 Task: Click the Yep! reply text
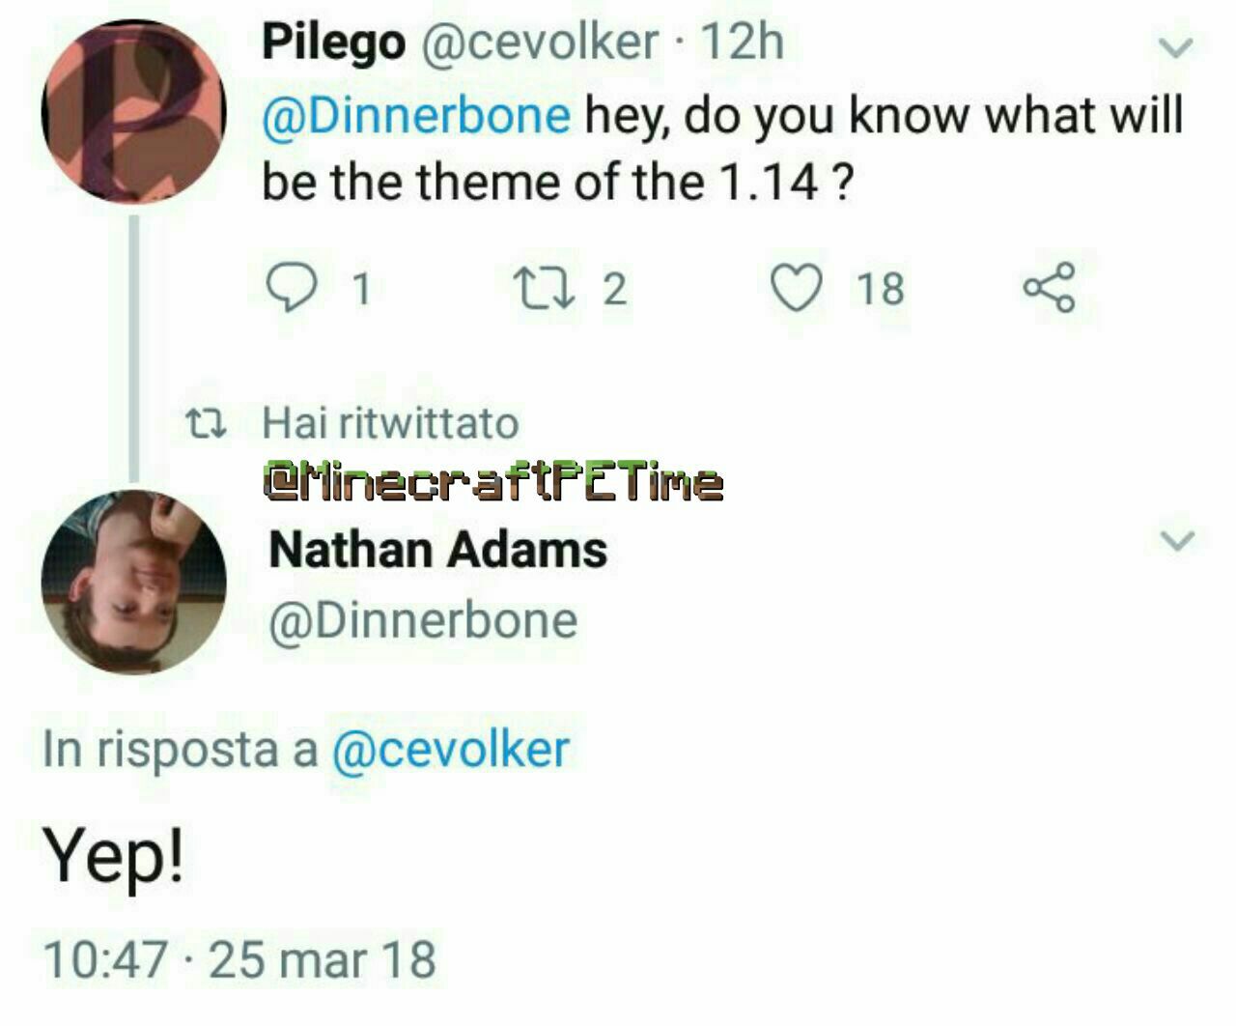click(112, 856)
